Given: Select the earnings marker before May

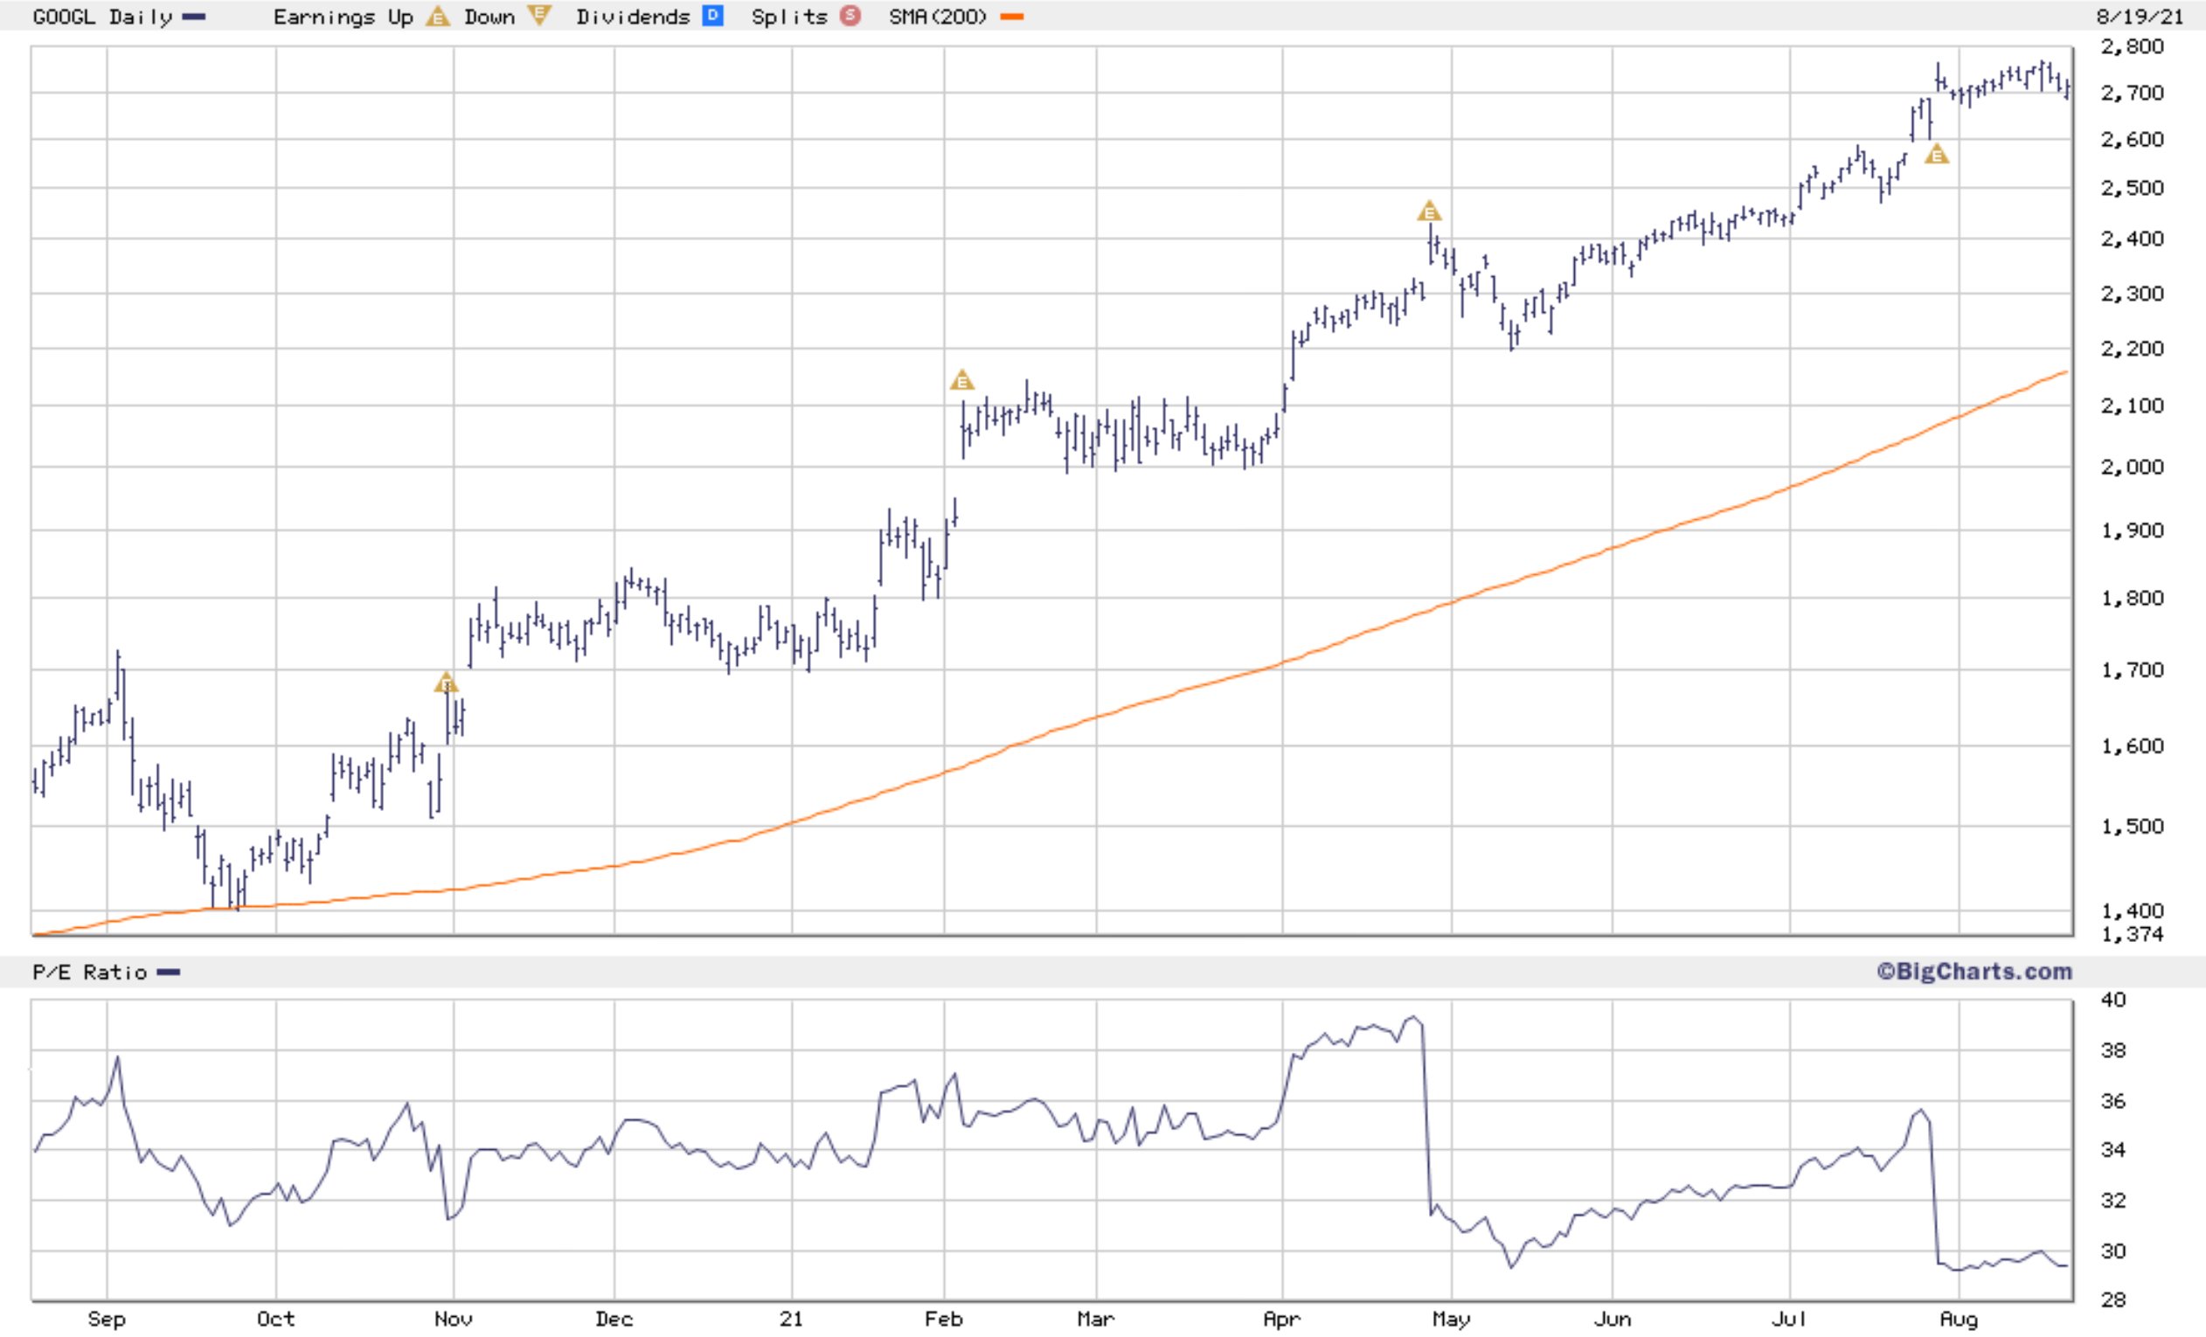Looking at the screenshot, I should click(1429, 211).
